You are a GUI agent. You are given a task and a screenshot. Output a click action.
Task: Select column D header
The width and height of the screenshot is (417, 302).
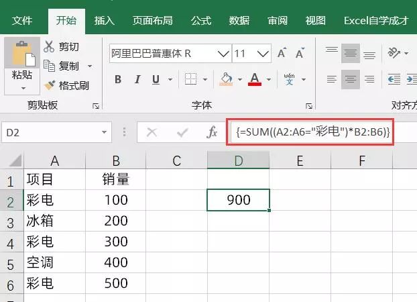coord(238,160)
